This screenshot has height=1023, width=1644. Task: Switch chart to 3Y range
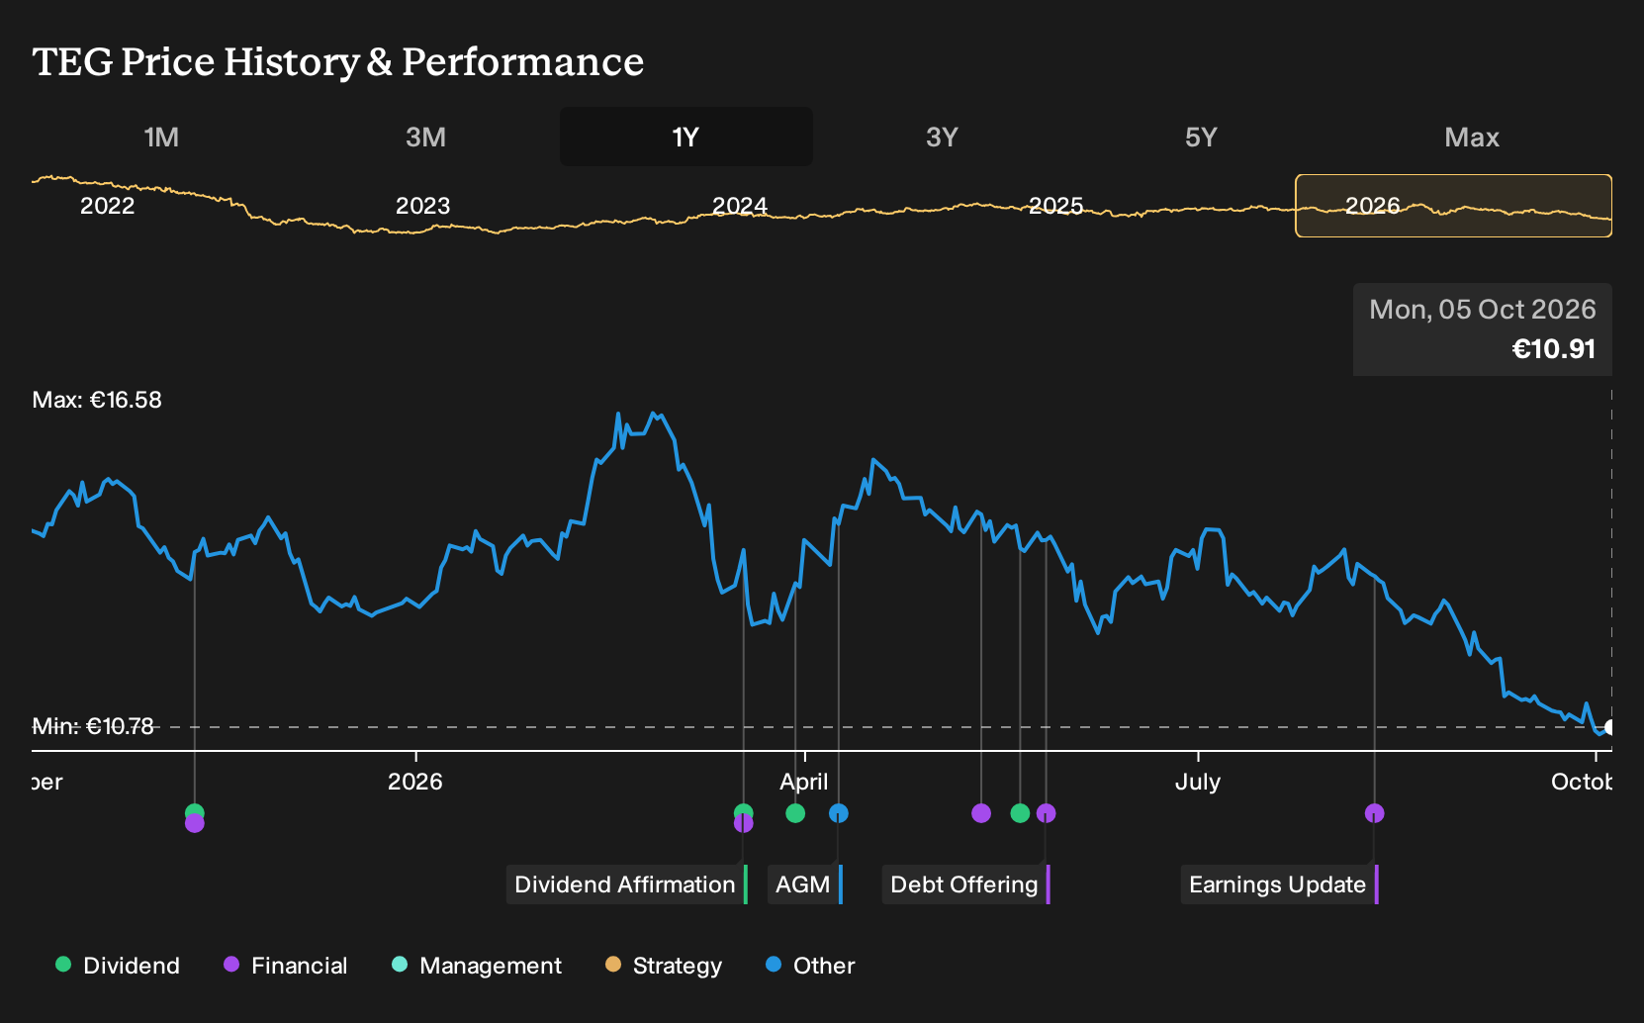[x=942, y=137]
